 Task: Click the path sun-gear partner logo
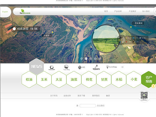point(81,67)
